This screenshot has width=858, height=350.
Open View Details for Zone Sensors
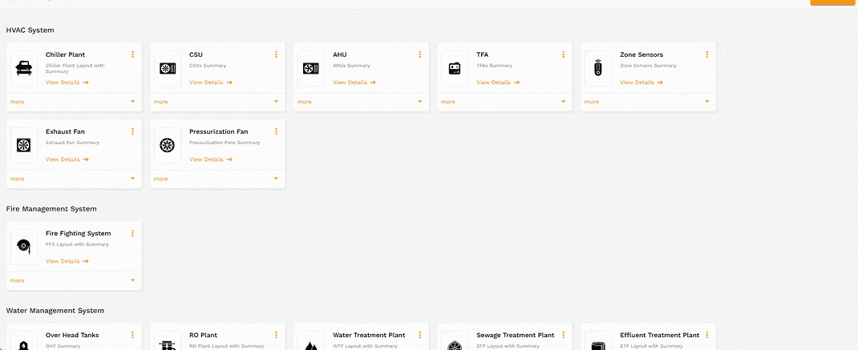(x=641, y=82)
